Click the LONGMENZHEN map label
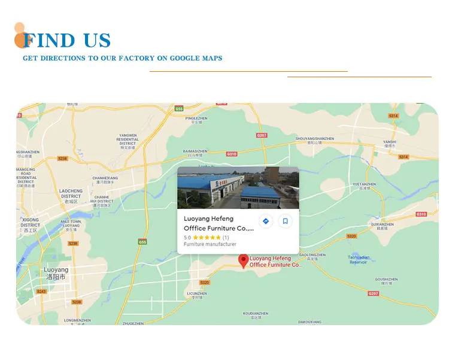The width and height of the screenshot is (449, 361). pyautogui.click(x=77, y=321)
